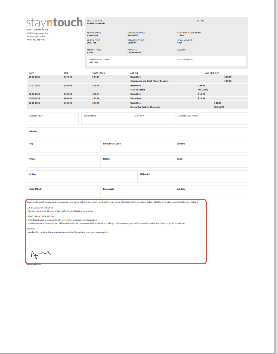Viewport: 278px width, 354px height.
Task: Click the Job Title field
Action: tap(211, 192)
